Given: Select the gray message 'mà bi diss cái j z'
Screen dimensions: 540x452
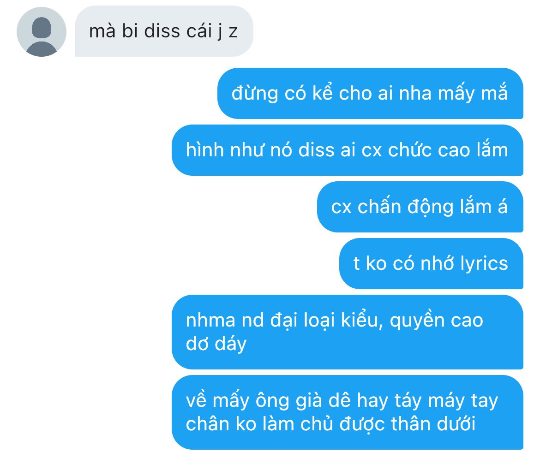Looking at the screenshot, I should pos(164,31).
